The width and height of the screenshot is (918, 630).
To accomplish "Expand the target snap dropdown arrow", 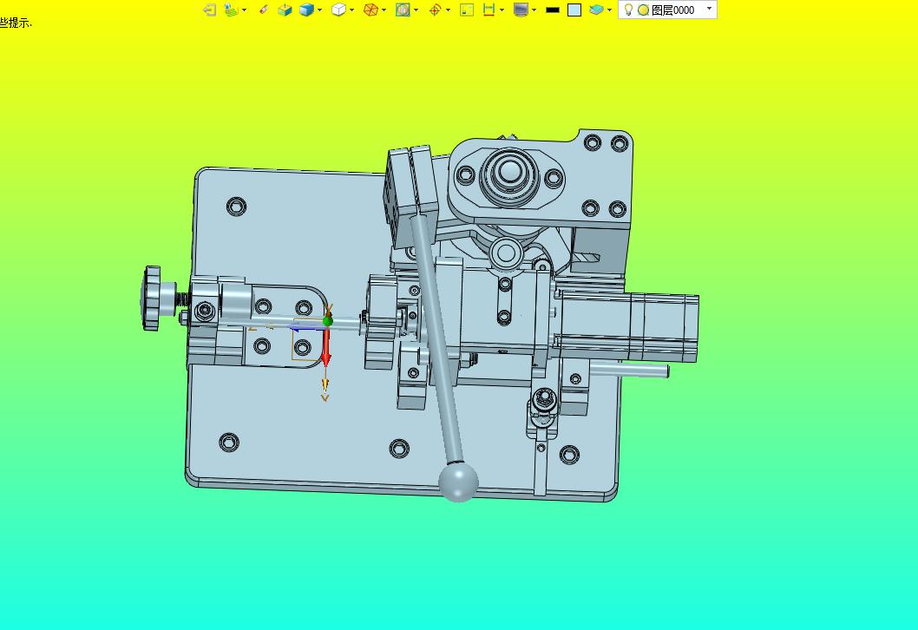I will click(449, 10).
